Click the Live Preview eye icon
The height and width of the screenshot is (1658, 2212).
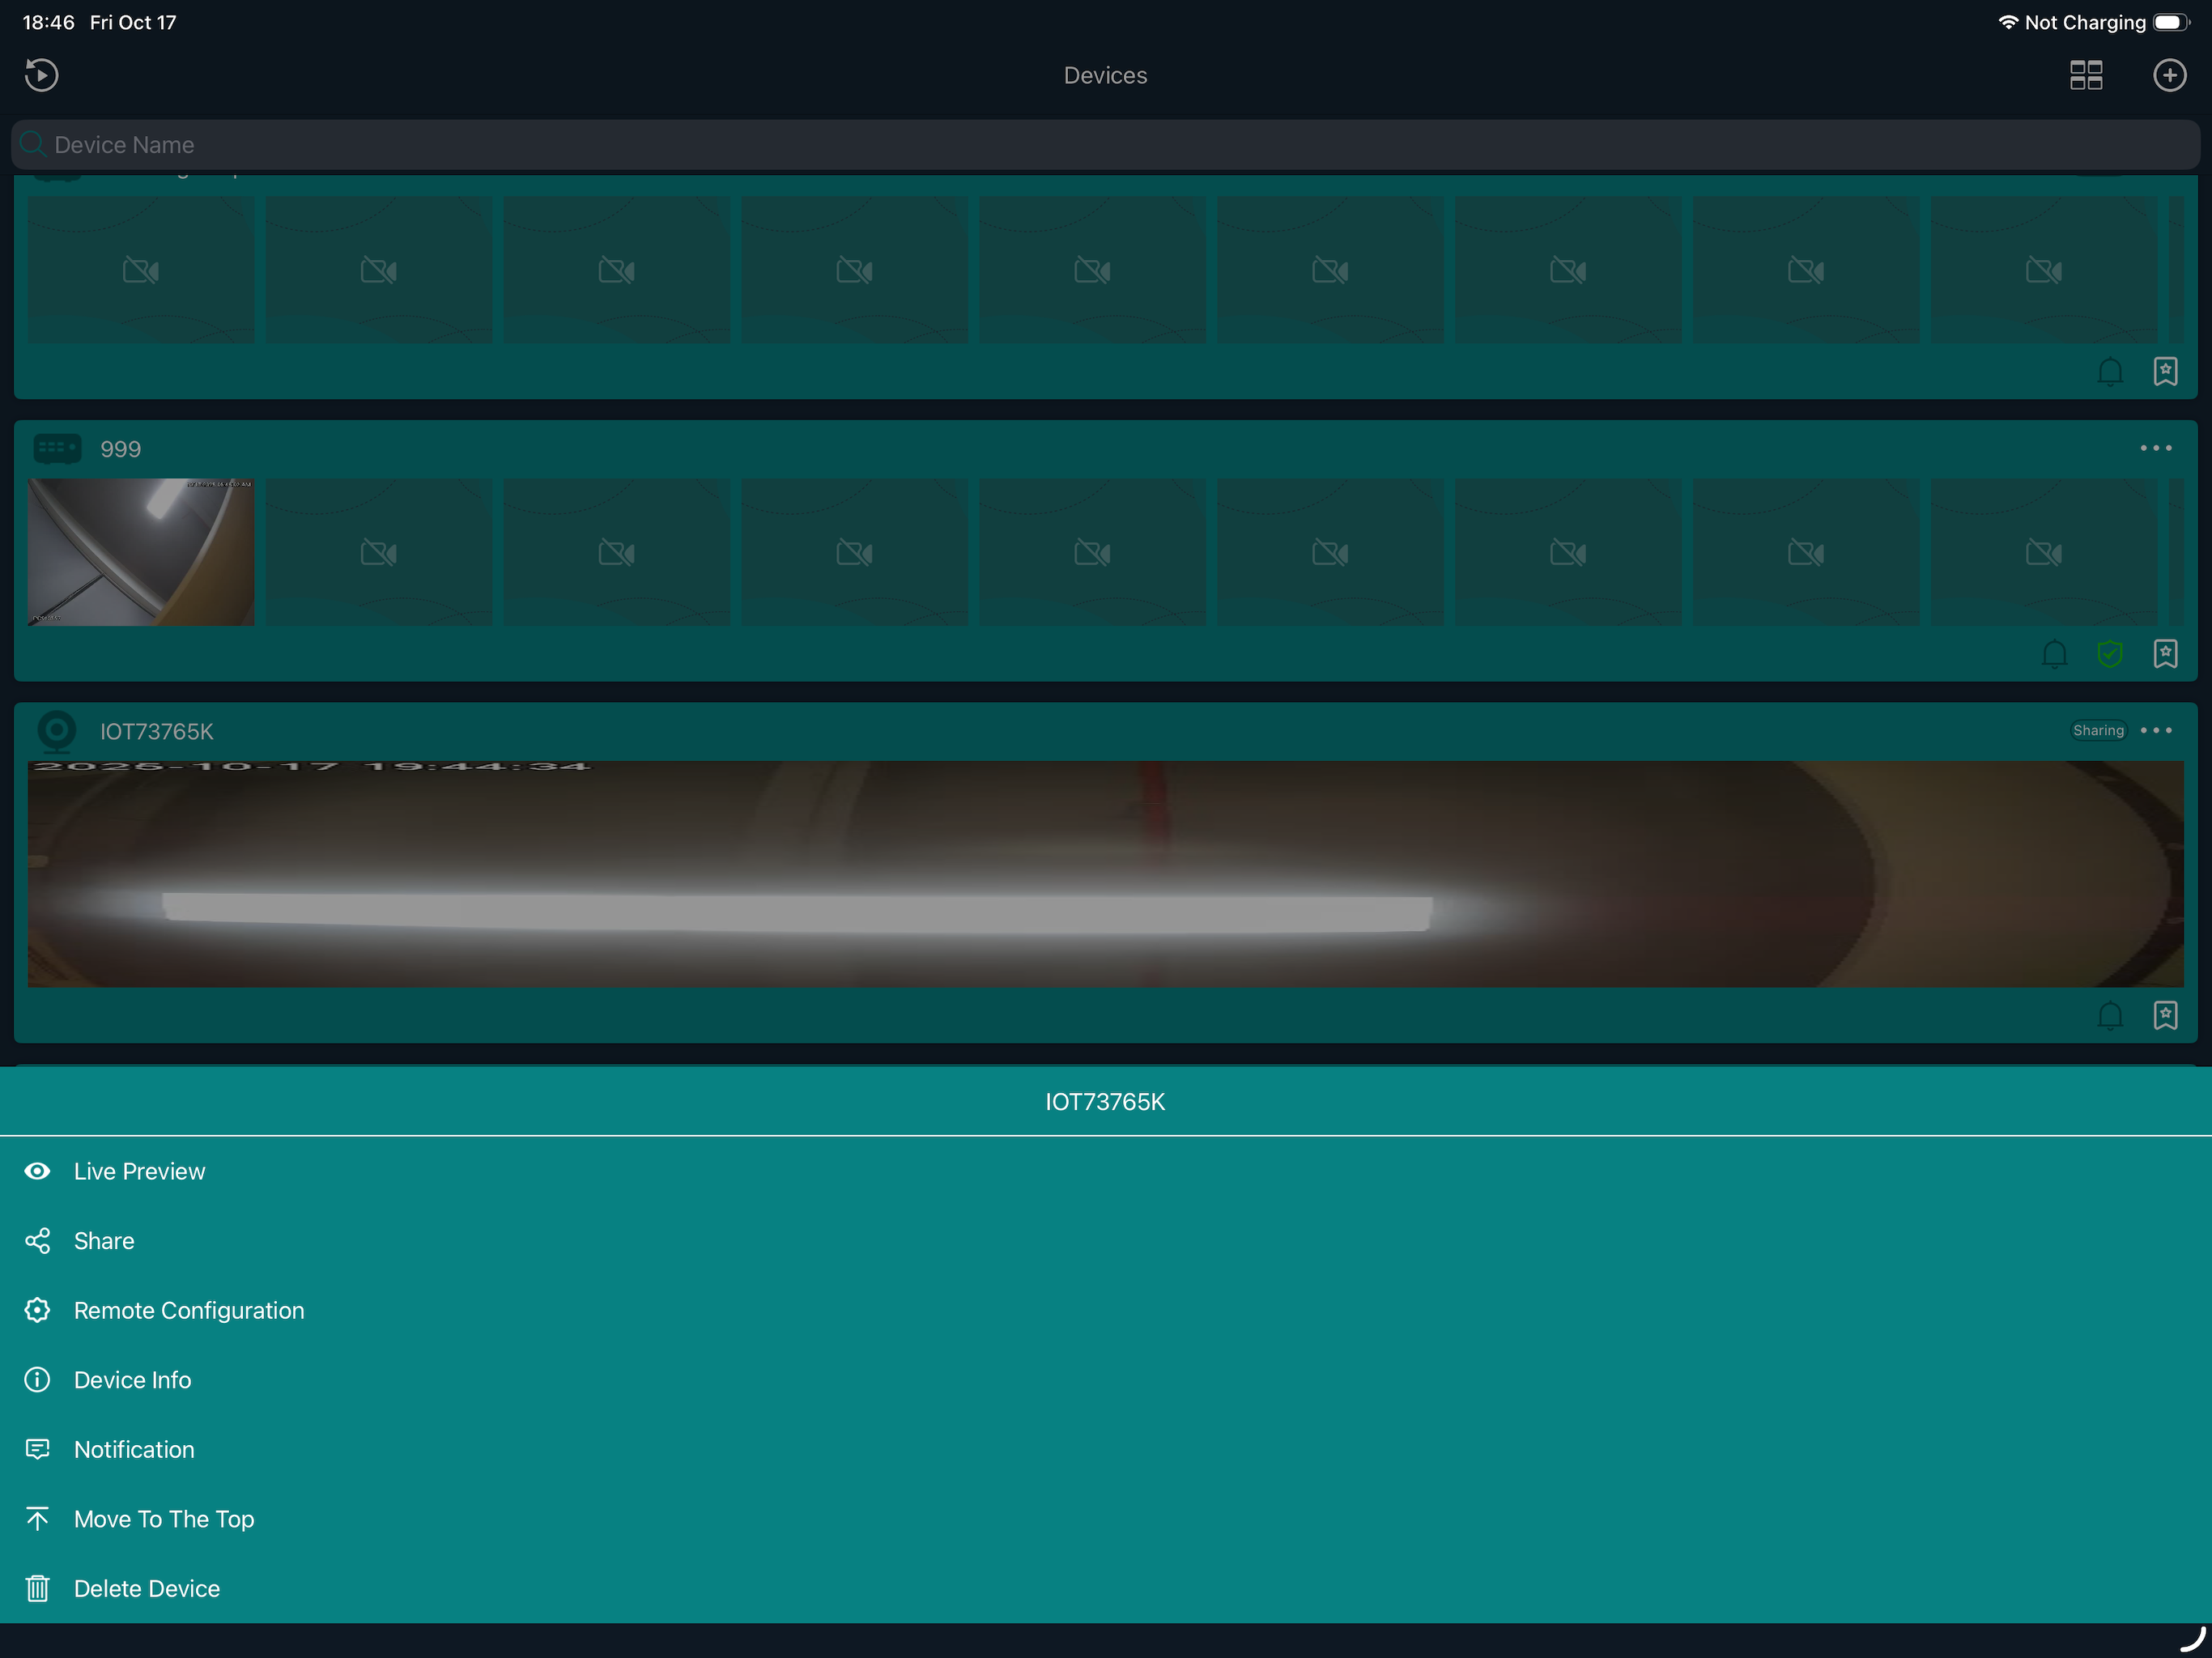pos(37,1171)
